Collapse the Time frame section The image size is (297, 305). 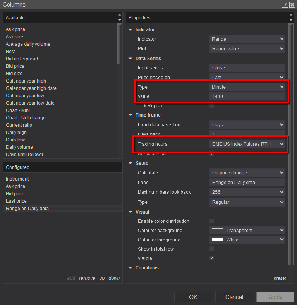coord(130,115)
